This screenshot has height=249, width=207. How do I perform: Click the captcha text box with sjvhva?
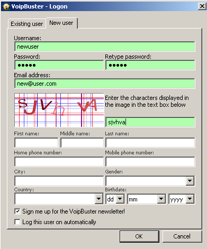(x=150, y=122)
